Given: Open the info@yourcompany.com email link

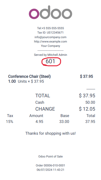Looking at the screenshot, I should pyautogui.click(x=50, y=37).
